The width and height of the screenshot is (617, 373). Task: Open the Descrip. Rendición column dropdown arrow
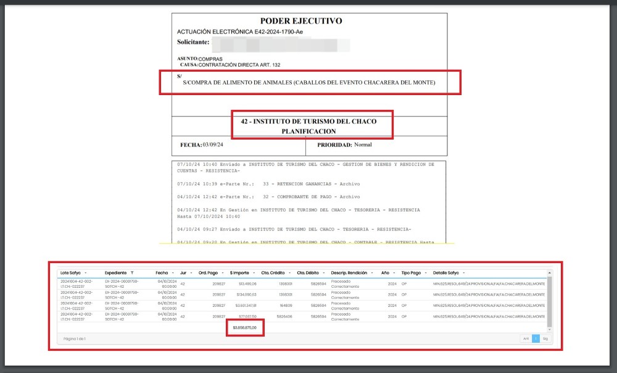point(372,272)
